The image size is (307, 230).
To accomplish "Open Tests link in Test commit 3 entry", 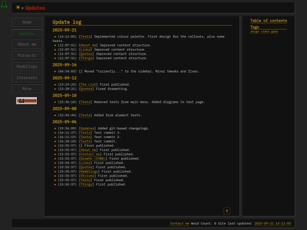I will [x=85, y=132].
